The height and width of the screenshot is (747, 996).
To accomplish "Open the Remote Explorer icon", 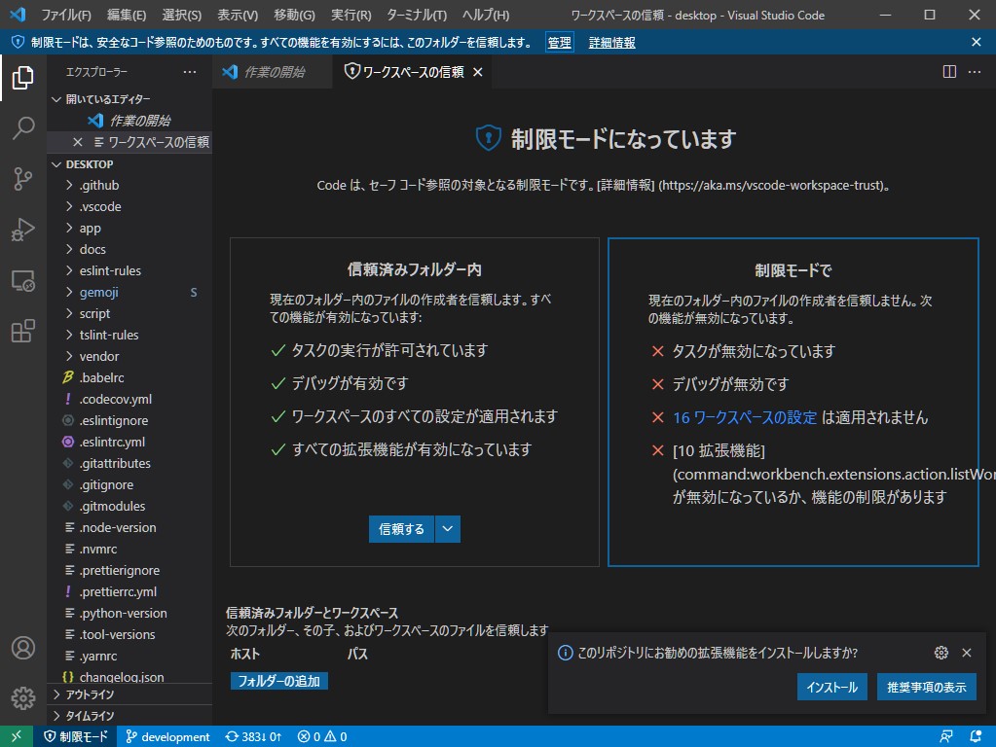I will (23, 280).
